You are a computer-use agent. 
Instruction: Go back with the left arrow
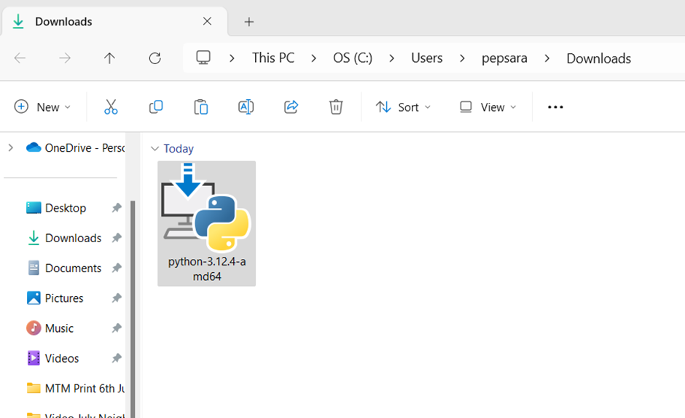click(20, 58)
